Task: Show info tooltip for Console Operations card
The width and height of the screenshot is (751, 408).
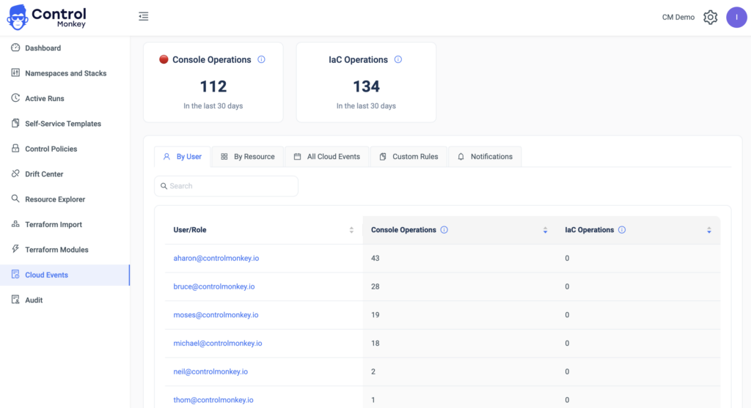Action: (261, 60)
